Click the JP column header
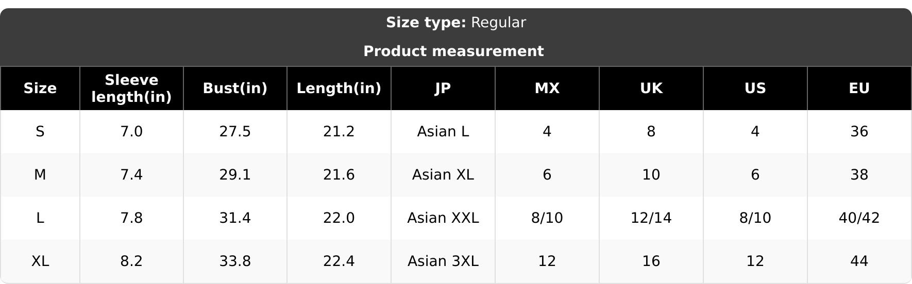The height and width of the screenshot is (284, 912). (x=443, y=88)
